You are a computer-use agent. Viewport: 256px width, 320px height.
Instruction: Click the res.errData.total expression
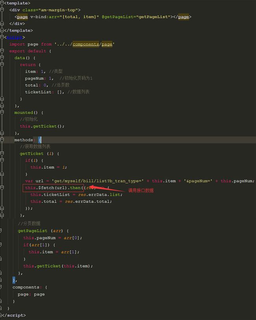pos(87,202)
